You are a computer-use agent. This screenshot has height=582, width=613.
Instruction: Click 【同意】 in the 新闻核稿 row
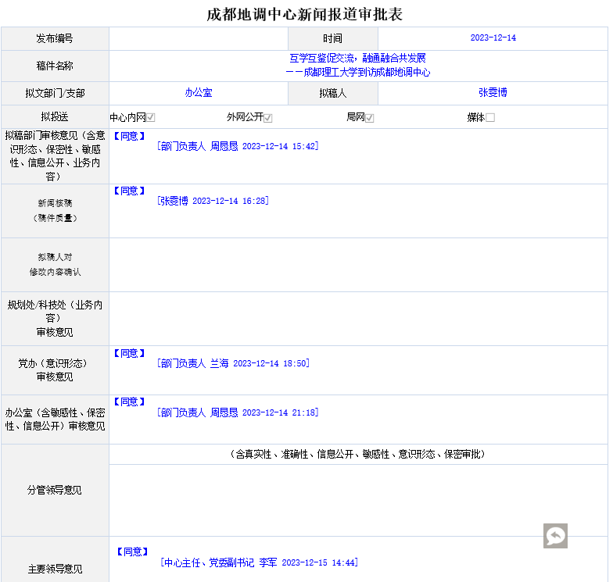coord(129,191)
